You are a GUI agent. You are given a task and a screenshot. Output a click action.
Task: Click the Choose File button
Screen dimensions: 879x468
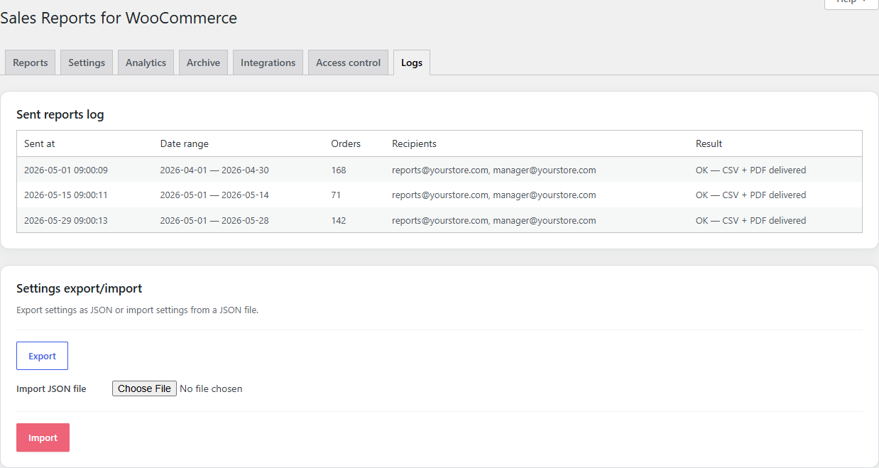tap(144, 388)
